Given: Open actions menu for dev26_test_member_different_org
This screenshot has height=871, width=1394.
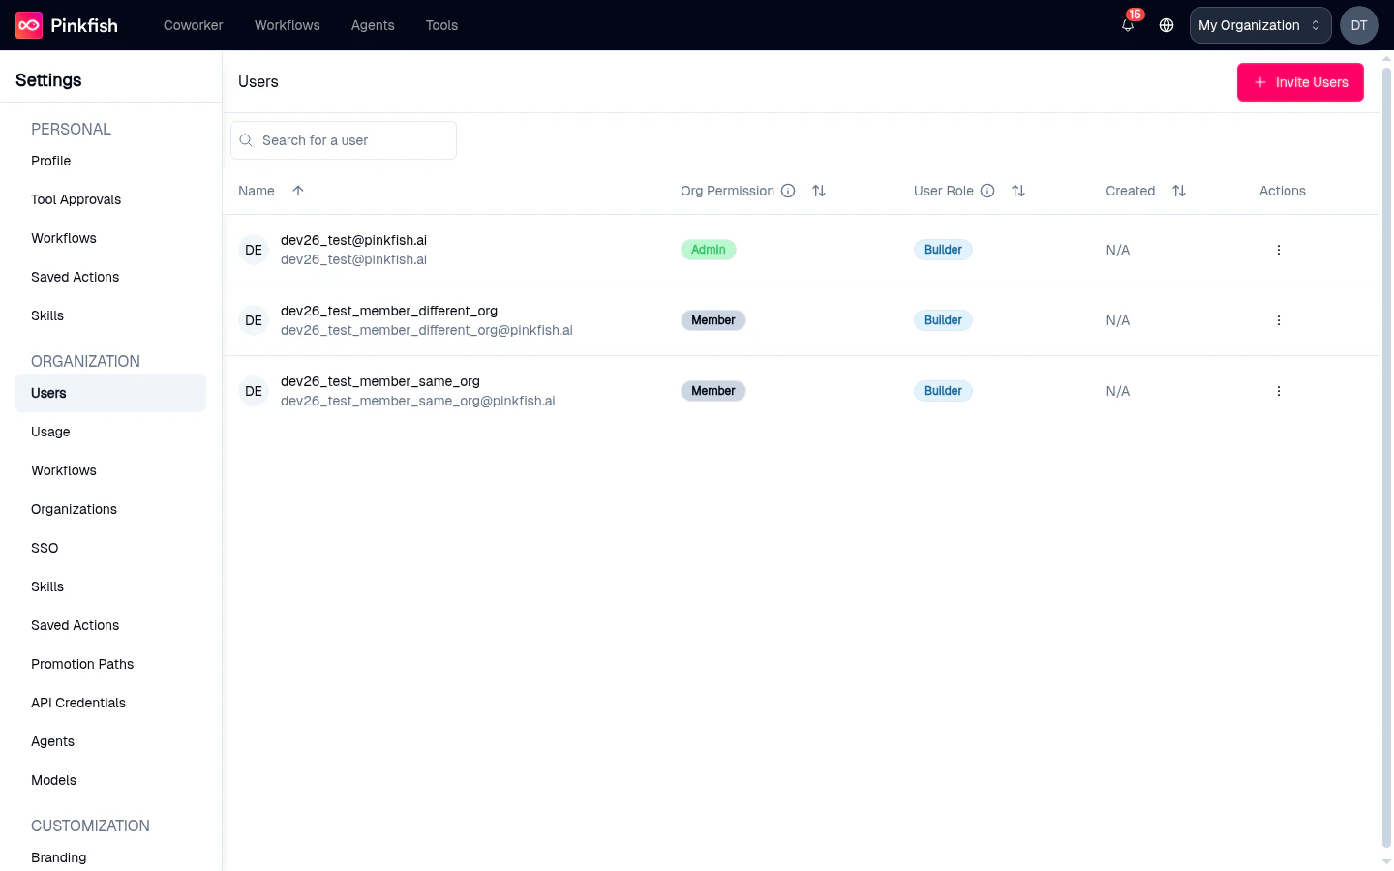Looking at the screenshot, I should (x=1279, y=320).
